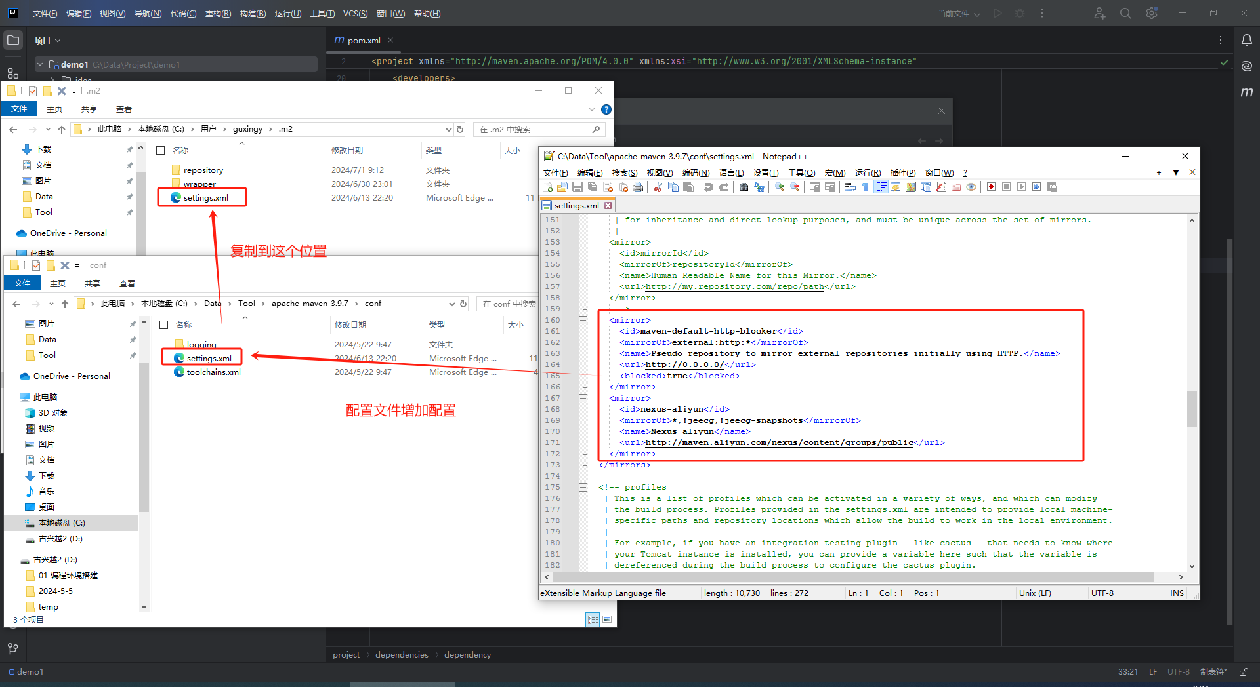
Task: Click the Back arrow in .m2 Explorer
Action: (x=13, y=130)
